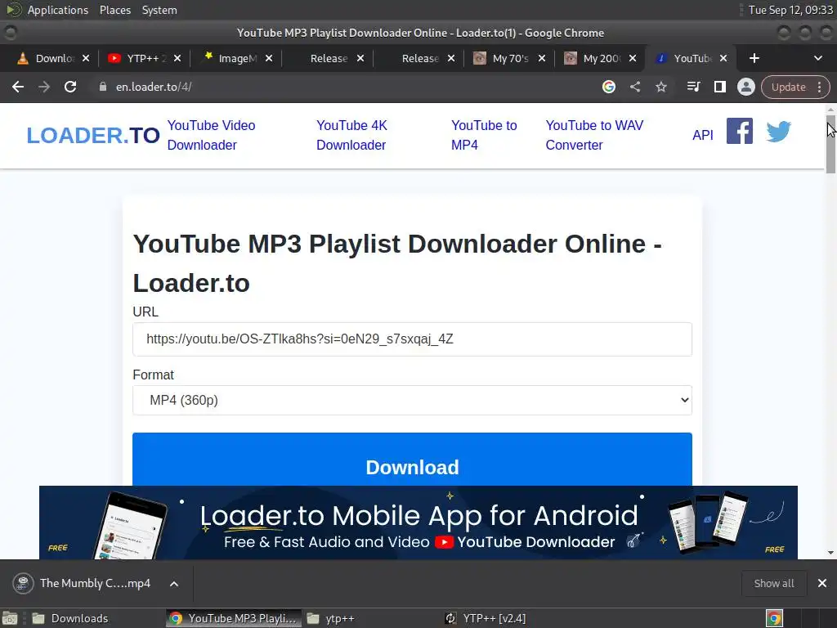Click the Applications menu logo icon
This screenshot has height=628, width=837.
tap(14, 10)
